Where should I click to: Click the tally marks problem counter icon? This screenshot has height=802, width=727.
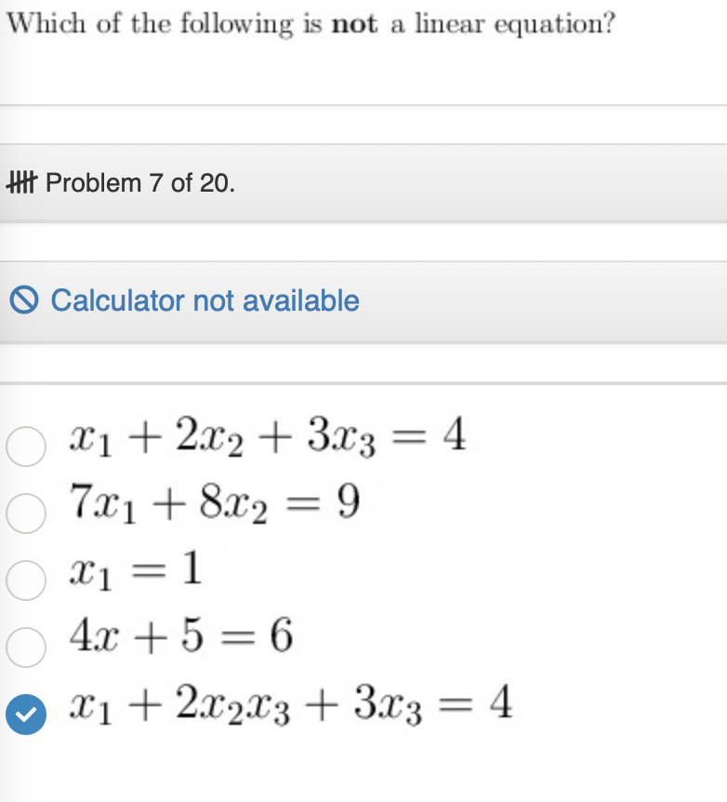(23, 182)
